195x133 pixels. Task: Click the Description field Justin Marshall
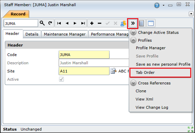[x=94, y=63]
